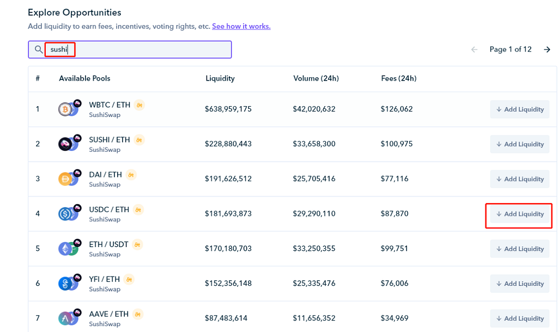Click the search magnifier icon
558x332 pixels.
coord(38,50)
